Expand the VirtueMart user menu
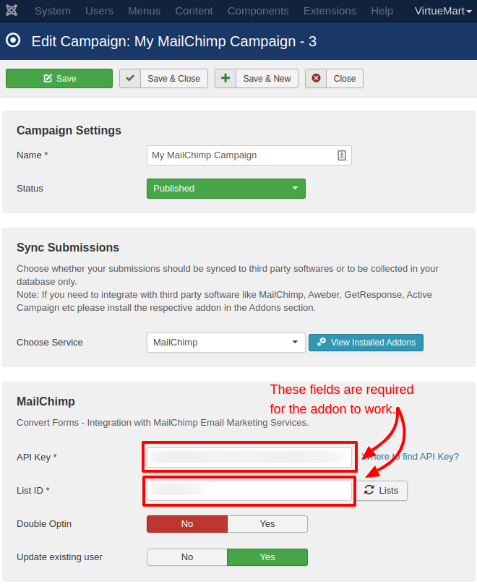The image size is (477, 584). coord(443,11)
